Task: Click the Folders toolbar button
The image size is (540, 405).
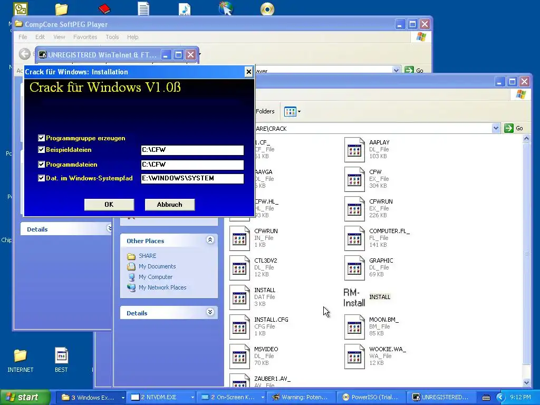Action: pyautogui.click(x=265, y=111)
